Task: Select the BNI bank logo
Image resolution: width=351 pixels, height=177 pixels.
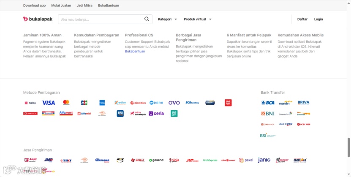Action: pos(268,114)
